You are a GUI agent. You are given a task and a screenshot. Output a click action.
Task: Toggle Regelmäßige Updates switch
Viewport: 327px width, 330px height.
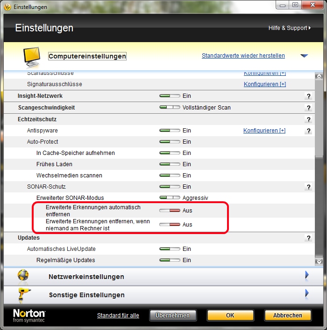pos(170,260)
